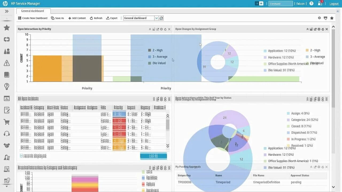Collapse the All Open Incidents widget
The image size is (342, 192).
click(x=154, y=99)
